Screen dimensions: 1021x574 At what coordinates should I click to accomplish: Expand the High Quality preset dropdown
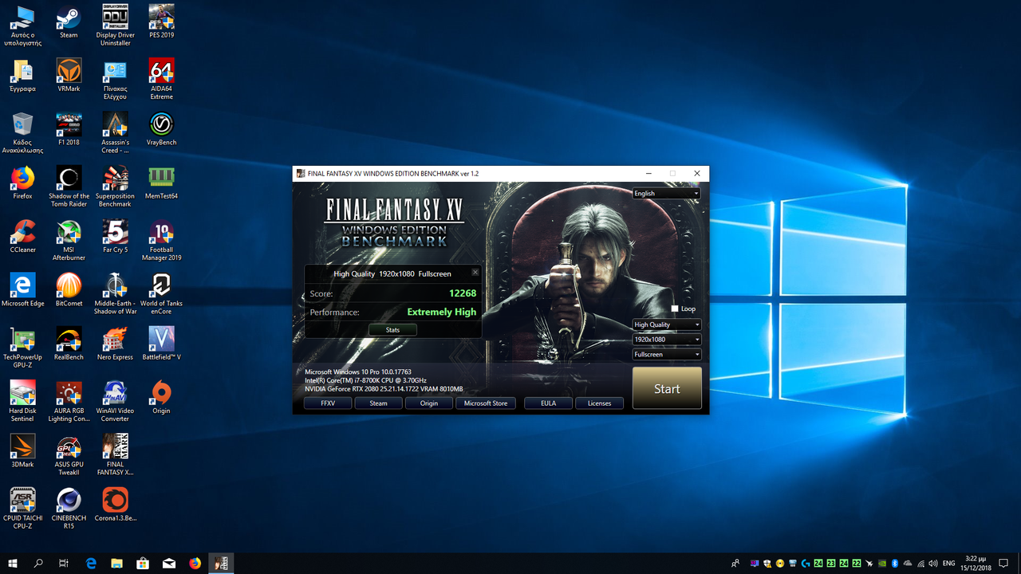[667, 324]
